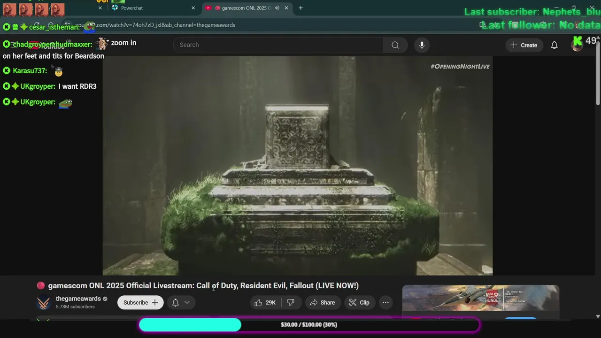Open the Create menu
Viewport: 601px width, 338px height.
(x=524, y=45)
